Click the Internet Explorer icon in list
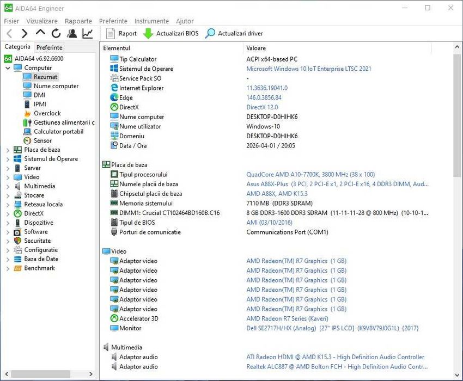The image size is (463, 381). pos(114,88)
